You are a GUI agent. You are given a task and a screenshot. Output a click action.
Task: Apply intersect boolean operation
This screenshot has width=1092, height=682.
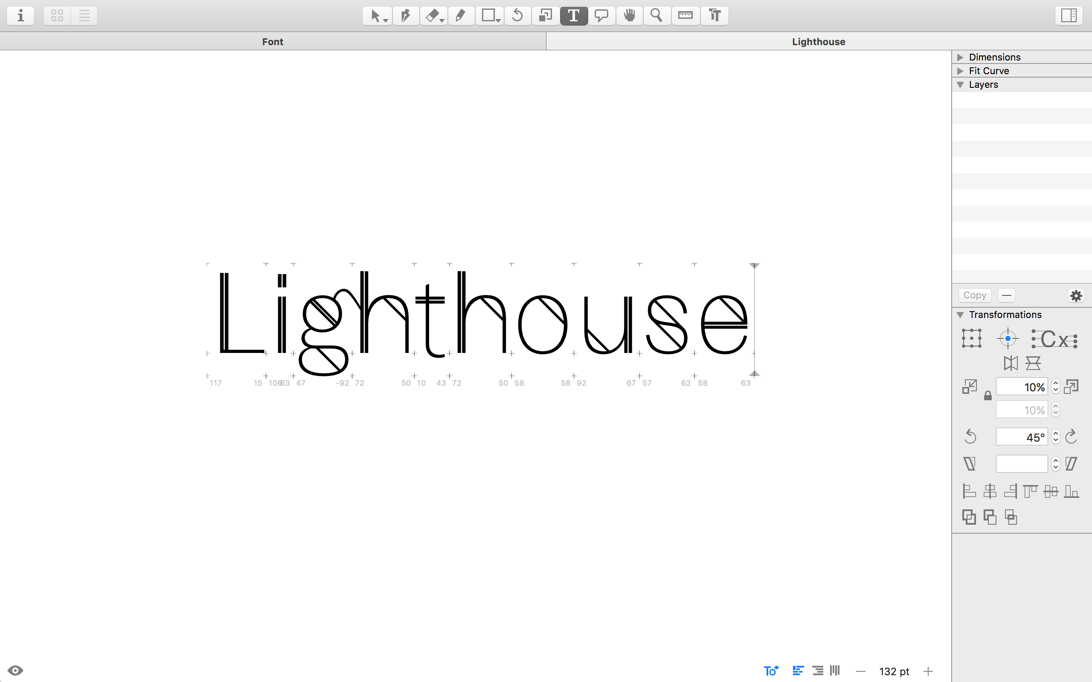coord(1011,517)
